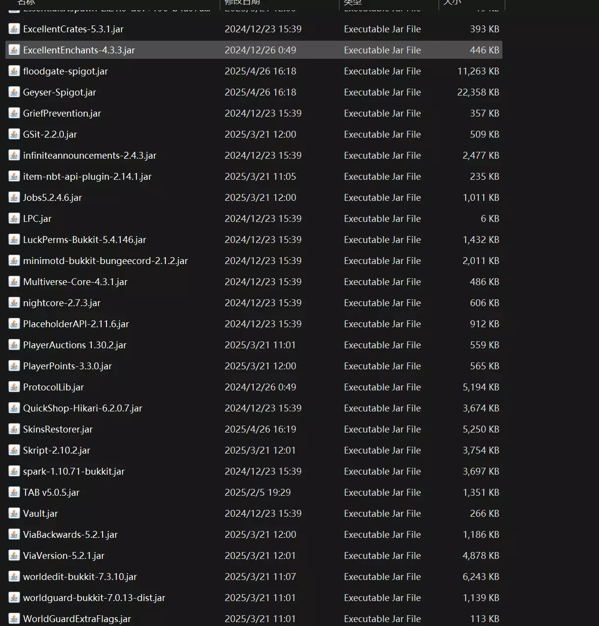The image size is (599, 626).
Task: Click the file name LuckPerms-Bukkit-5.4.146.jar
Action: point(84,240)
